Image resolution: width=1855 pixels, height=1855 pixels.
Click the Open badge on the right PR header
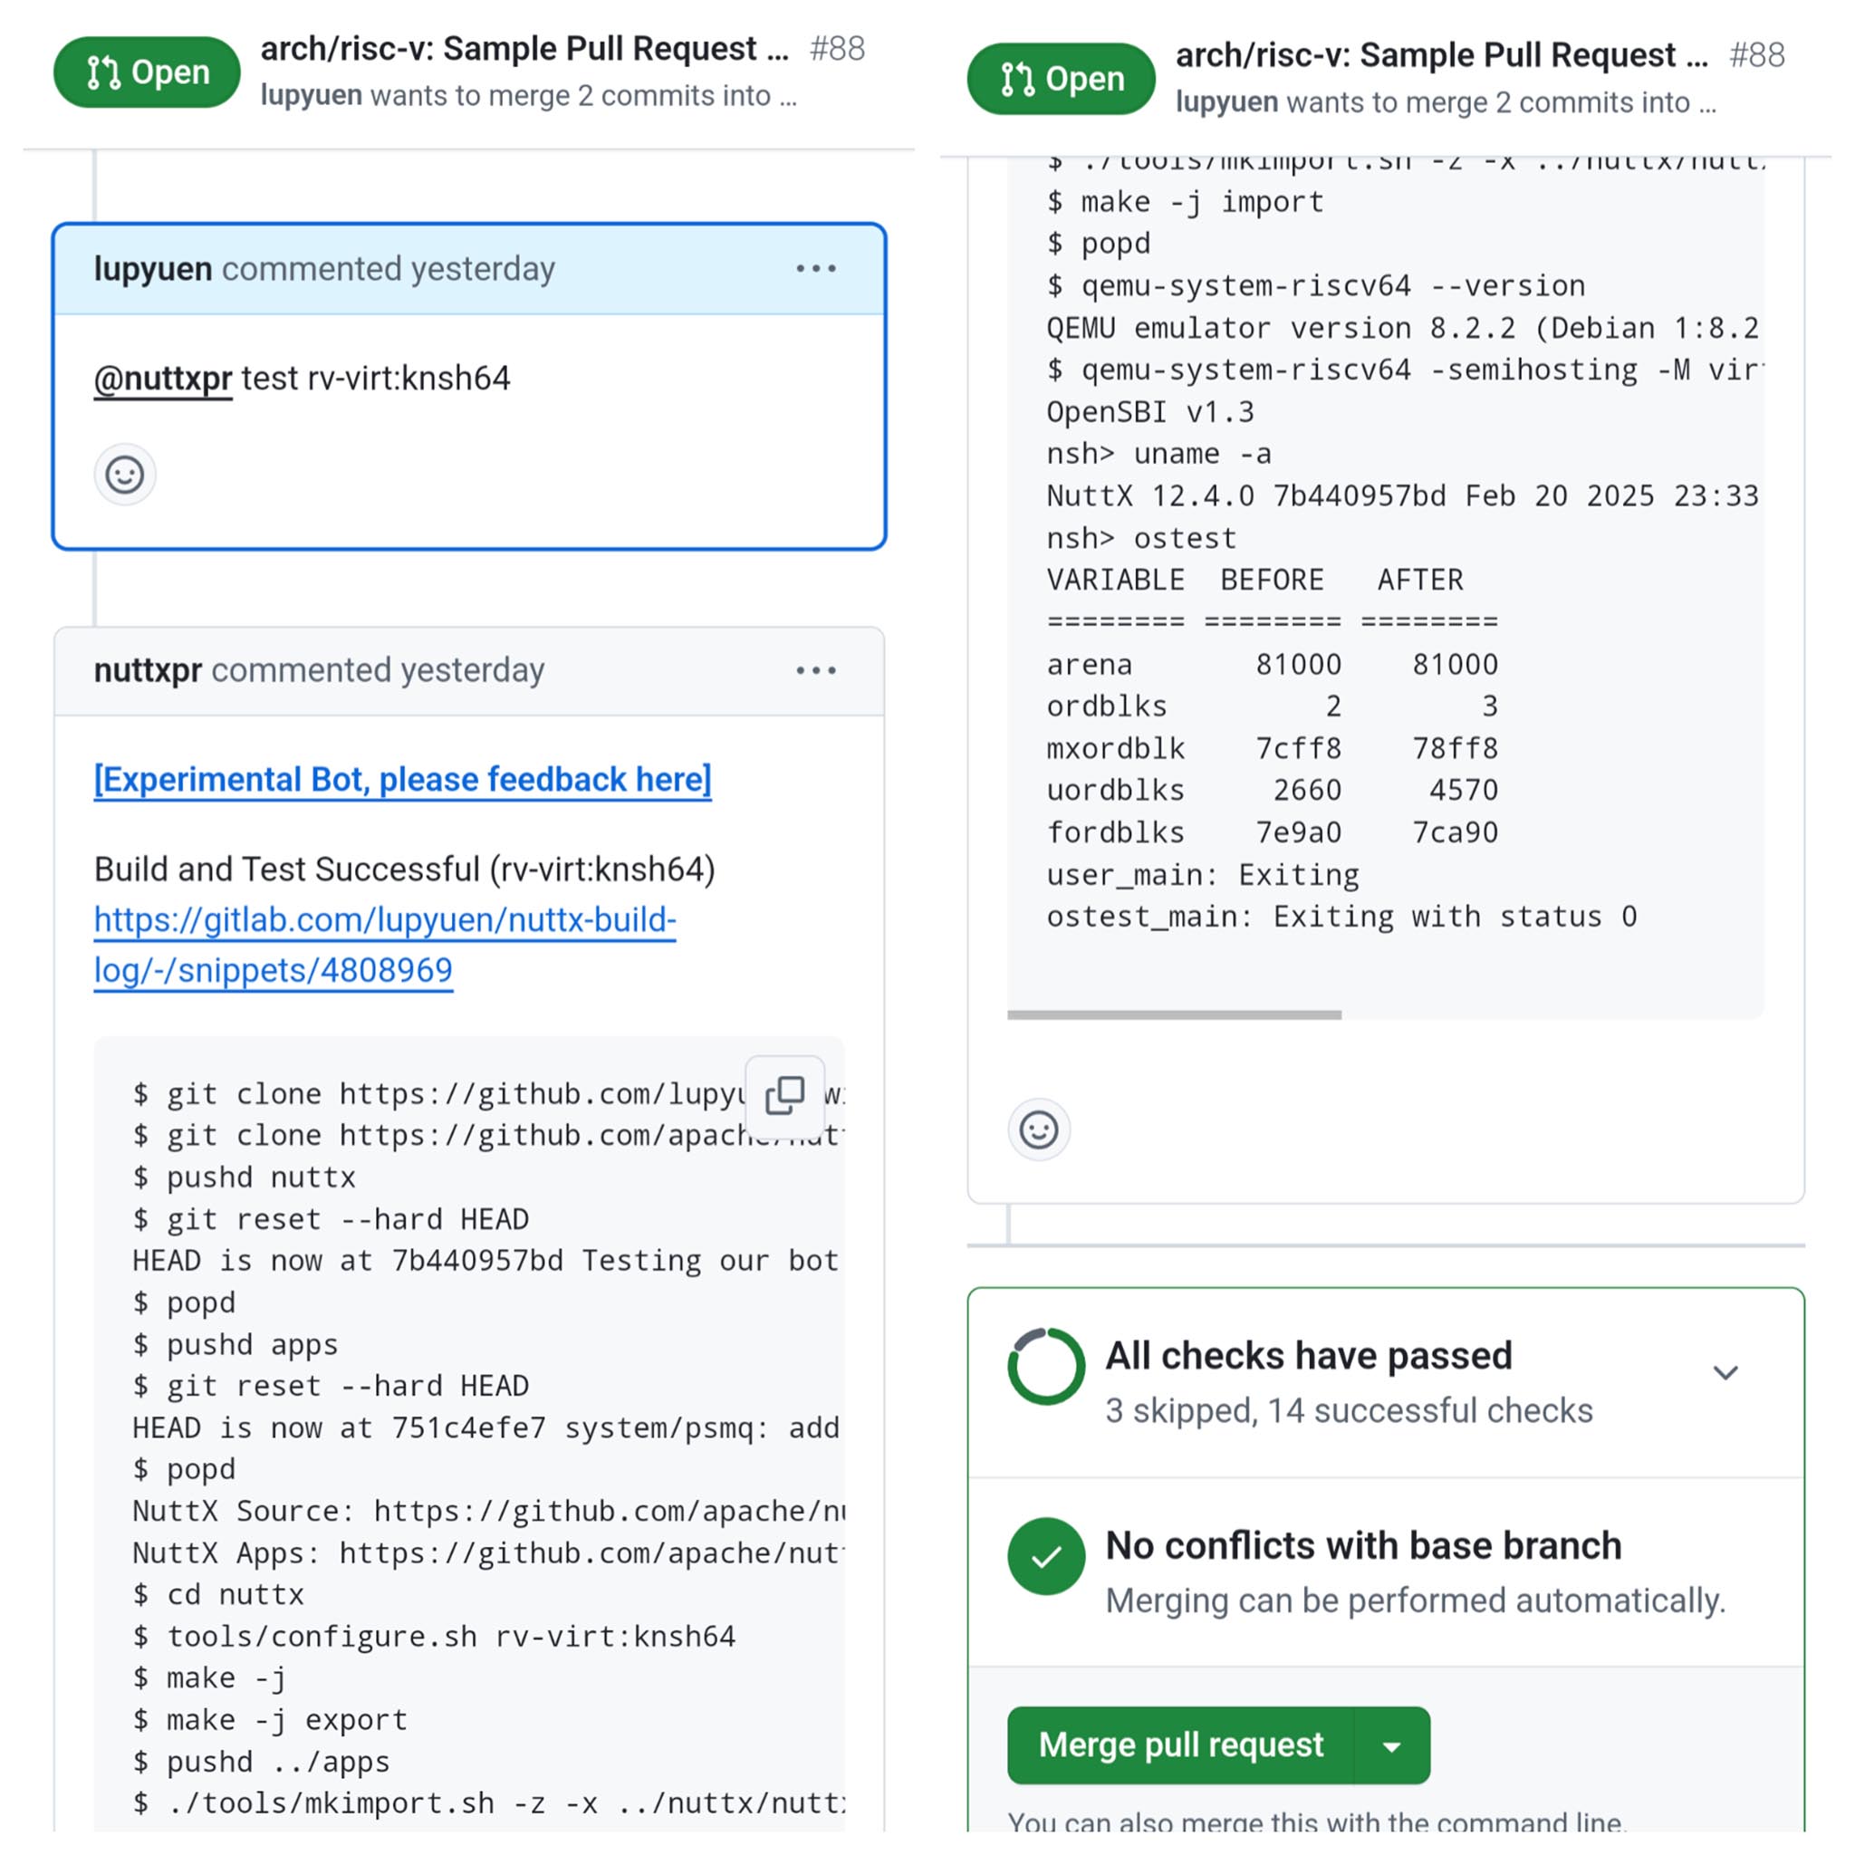(x=1060, y=79)
